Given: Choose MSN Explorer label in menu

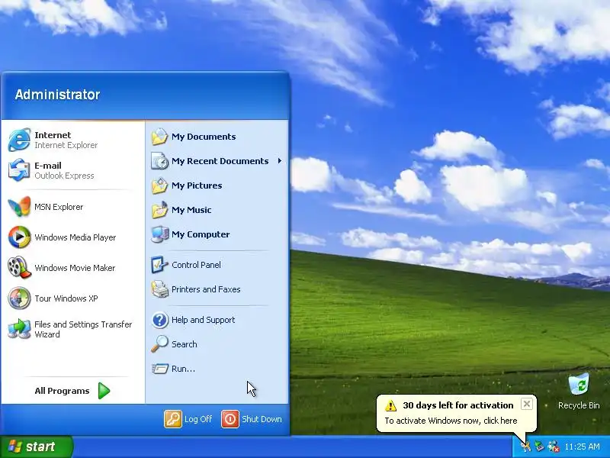Looking at the screenshot, I should [59, 207].
